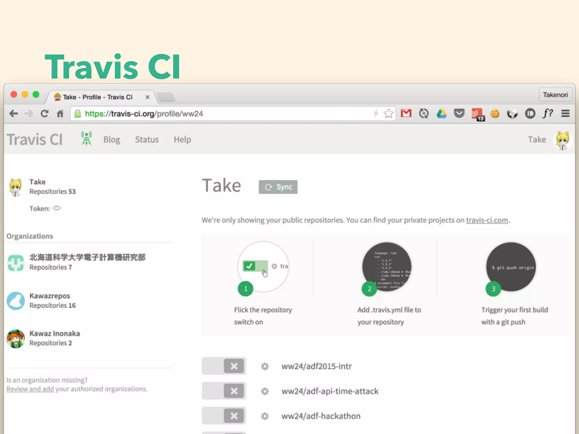
Task: Click the step 1 repository switch illustration
Action: click(x=263, y=266)
